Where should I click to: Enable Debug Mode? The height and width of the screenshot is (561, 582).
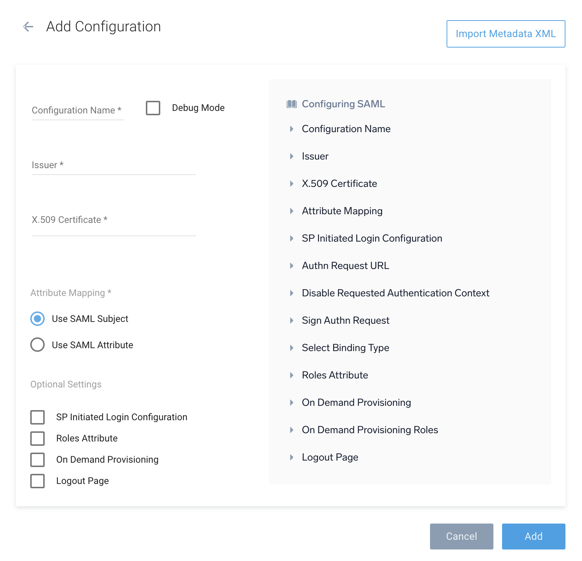coord(153,108)
